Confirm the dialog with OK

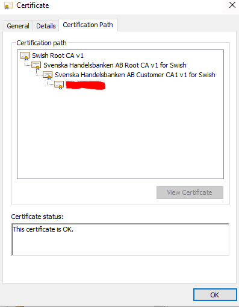215,295
